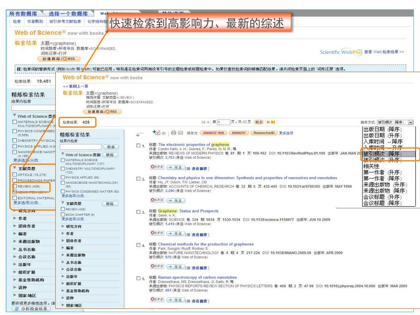This screenshot has width=420, height=315.
Task: Click 精炼 button beside 文献类型
Action: click(x=110, y=204)
